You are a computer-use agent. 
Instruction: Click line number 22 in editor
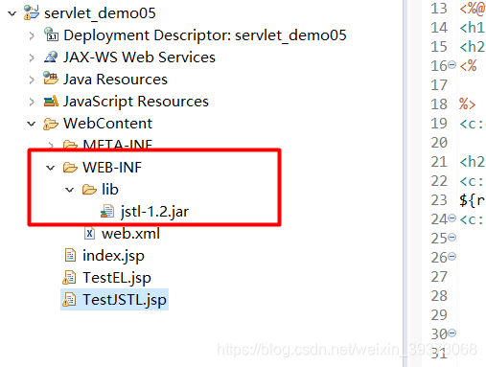coord(439,181)
